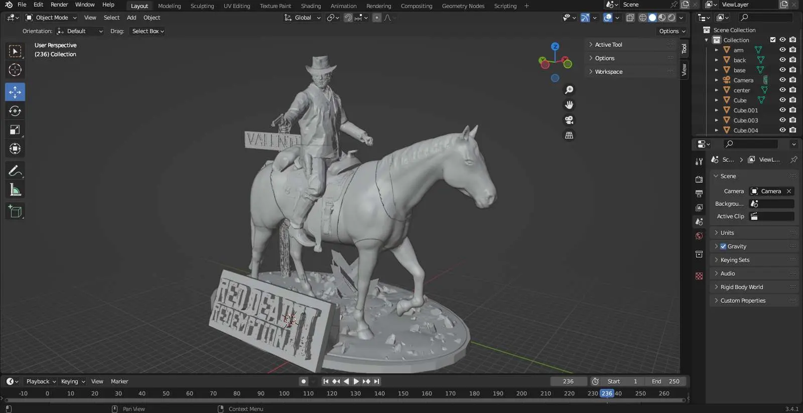Viewport: 803px width, 413px height.
Task: Open the Add menu in viewport header
Action: [131, 18]
